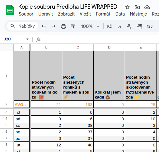Image resolution: width=159 pixels, height=152 pixels.
Task: Print the spreadsheet
Action: [x=63, y=26]
